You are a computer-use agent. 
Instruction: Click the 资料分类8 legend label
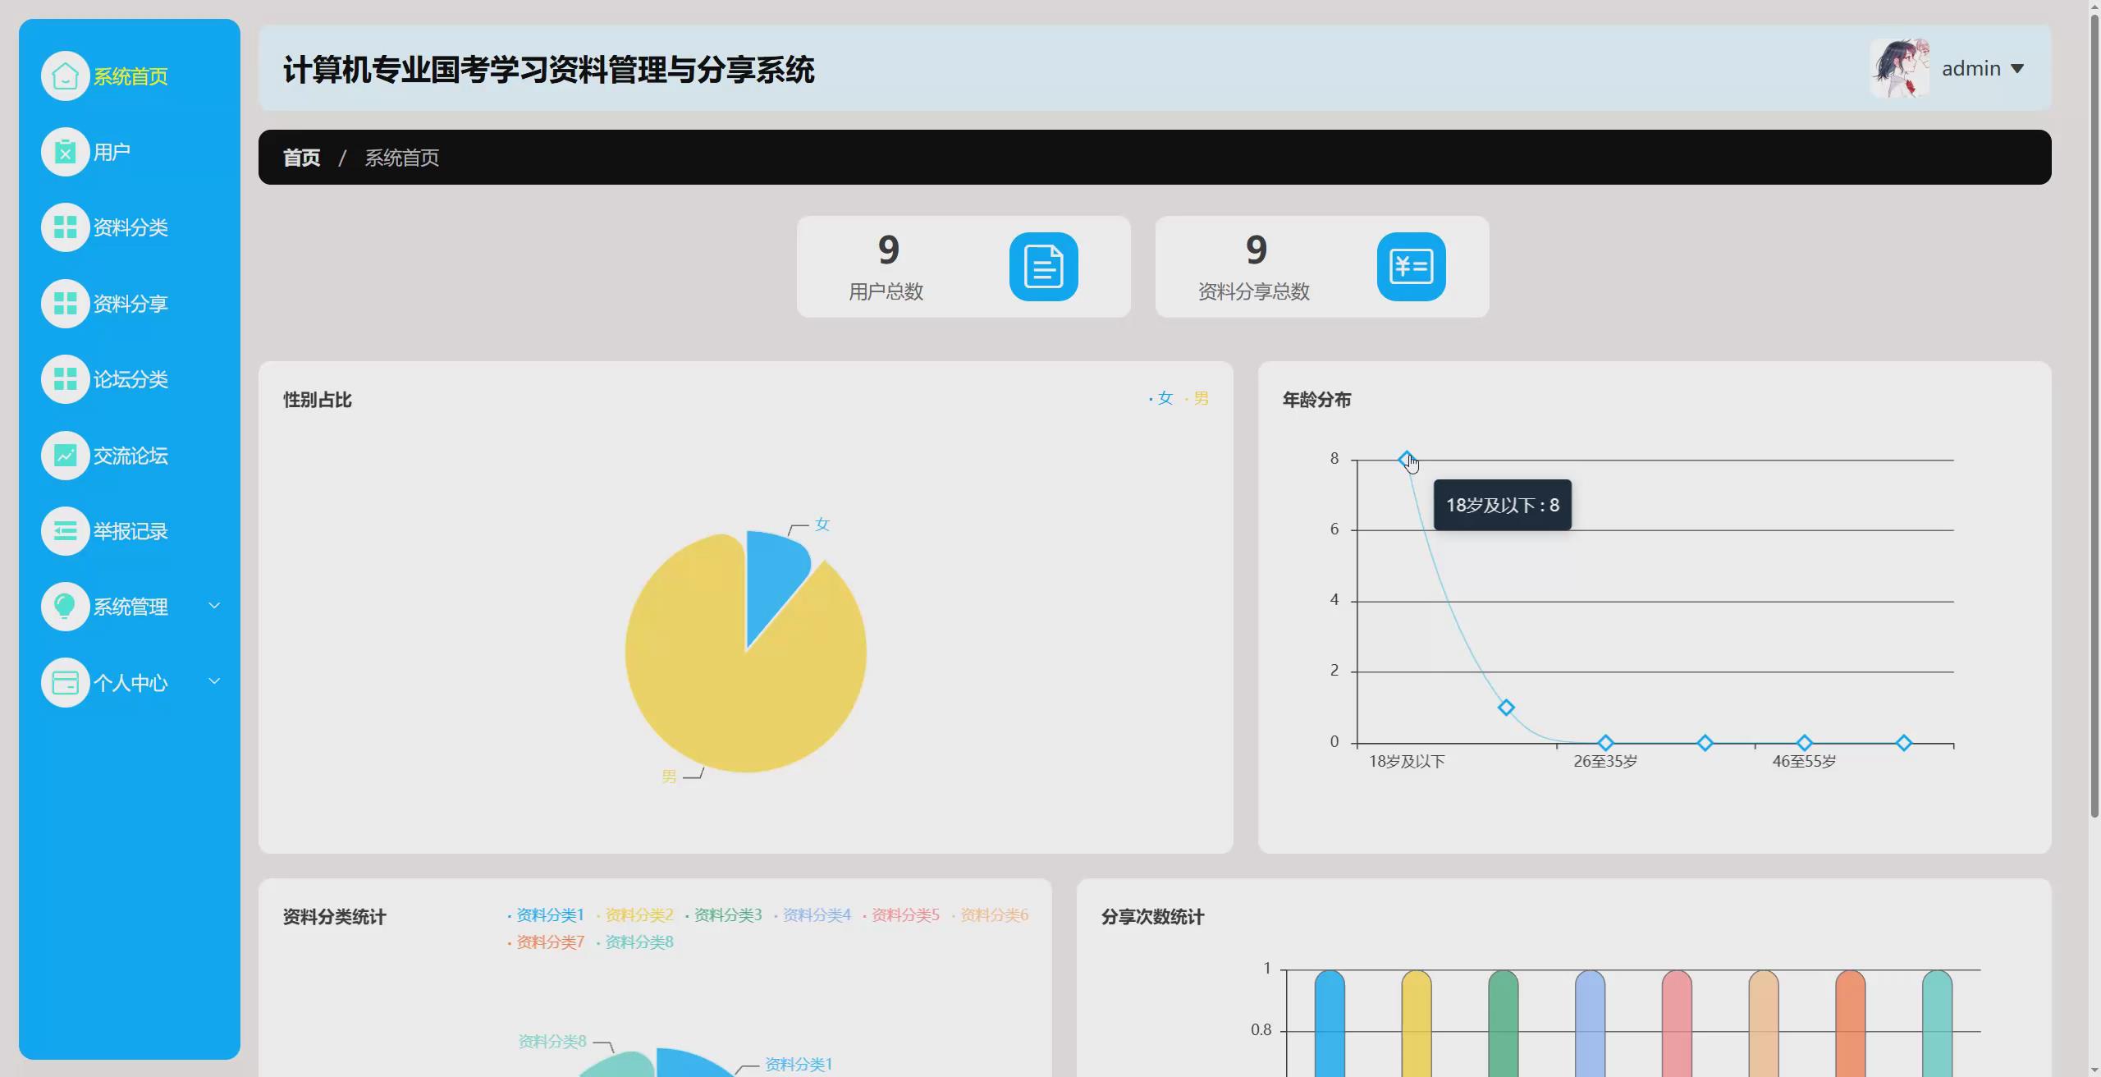(639, 942)
